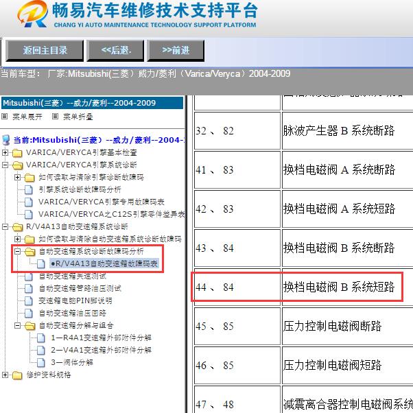Click table cell 47、48
Viewport: 413px width, 413px height.
237,399
